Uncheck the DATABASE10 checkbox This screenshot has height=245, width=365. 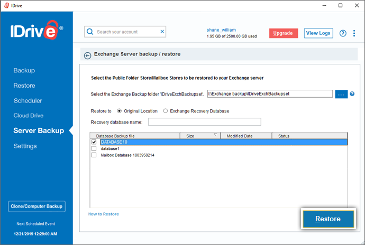tap(94, 142)
